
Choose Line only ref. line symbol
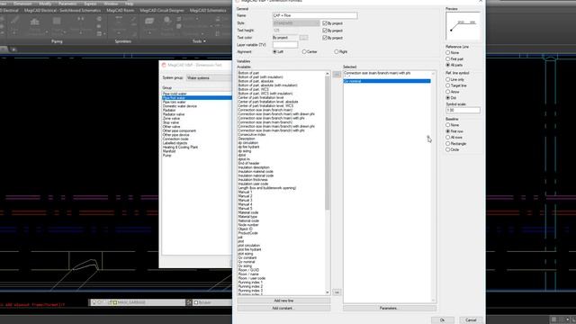[448, 79]
